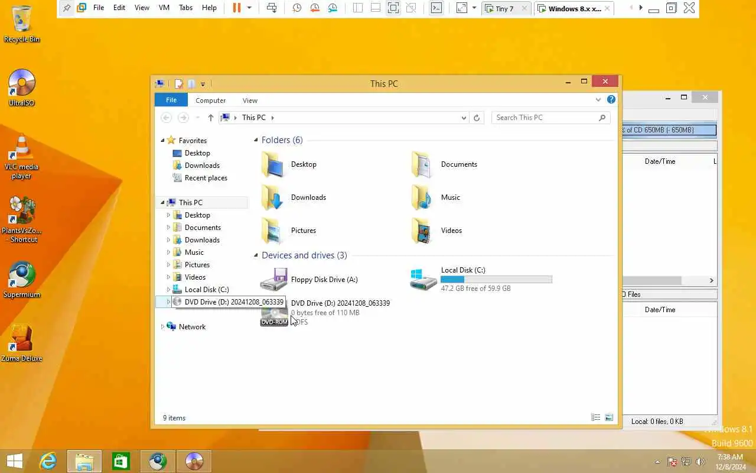Open VMware pause button dropdown arrow

click(x=249, y=8)
